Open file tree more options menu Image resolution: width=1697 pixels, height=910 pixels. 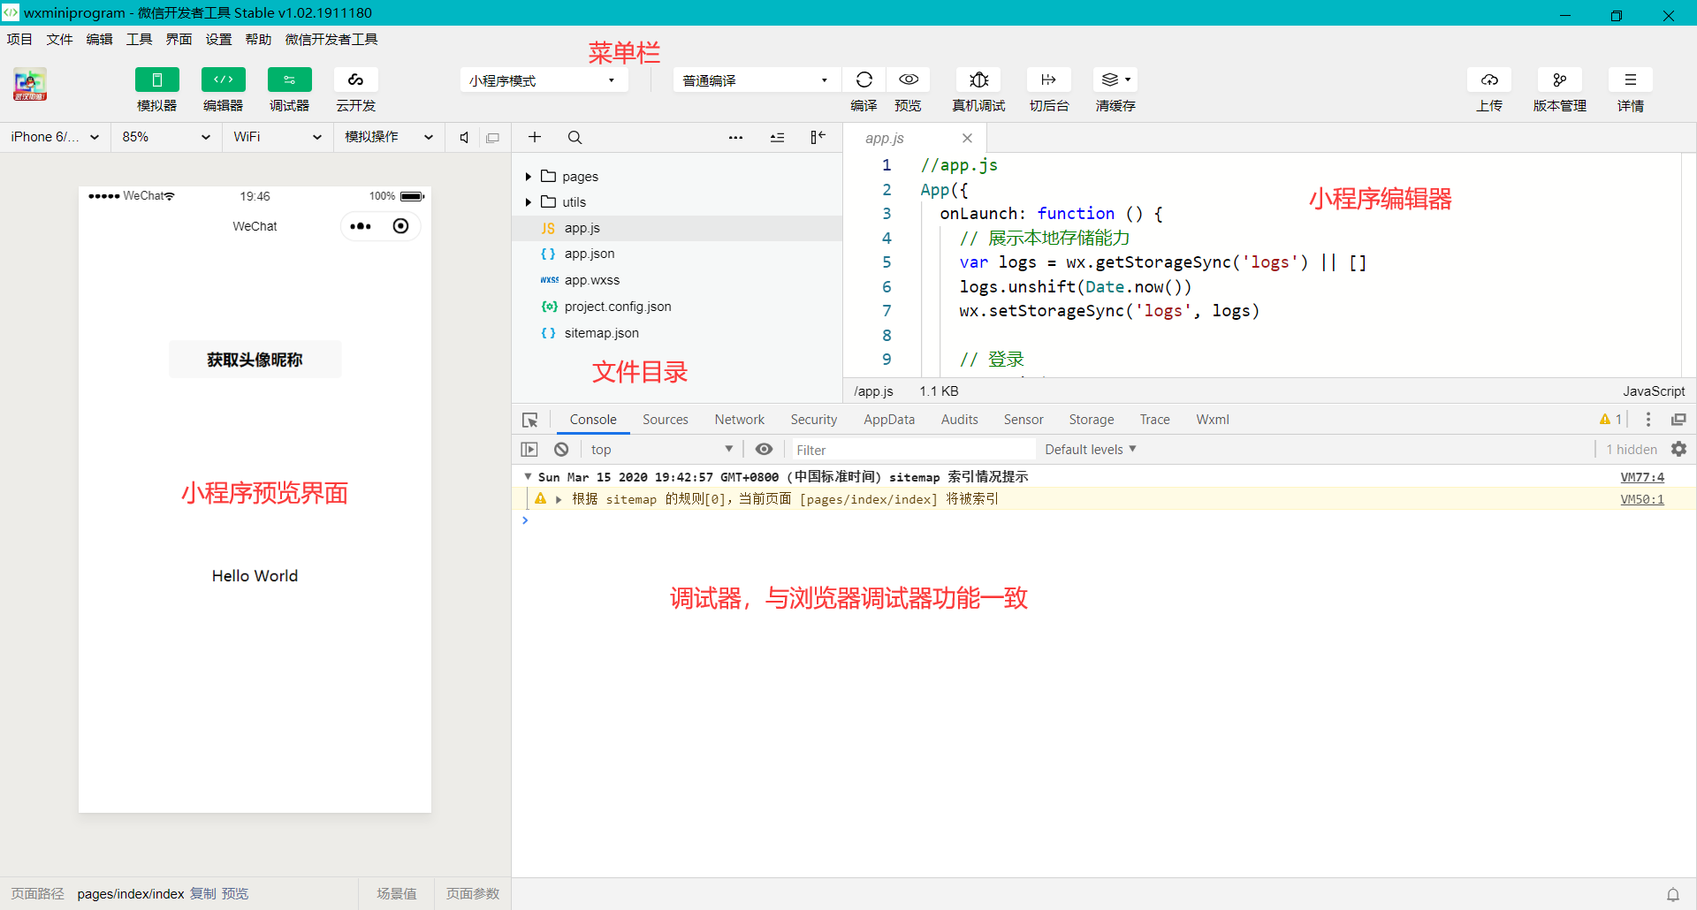point(735,137)
